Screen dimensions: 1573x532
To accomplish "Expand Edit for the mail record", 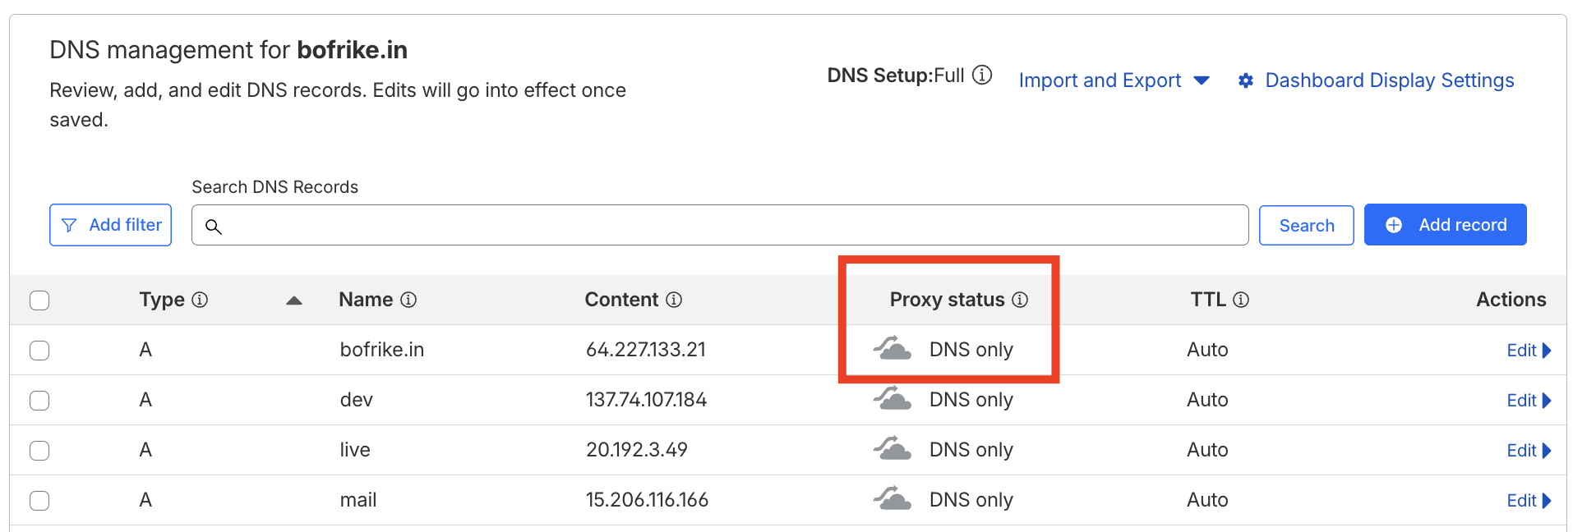I will tap(1529, 501).
